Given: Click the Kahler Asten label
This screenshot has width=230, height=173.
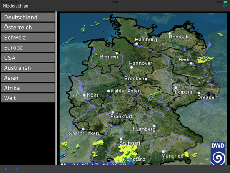Looking at the screenshot, I should click(x=126, y=91).
